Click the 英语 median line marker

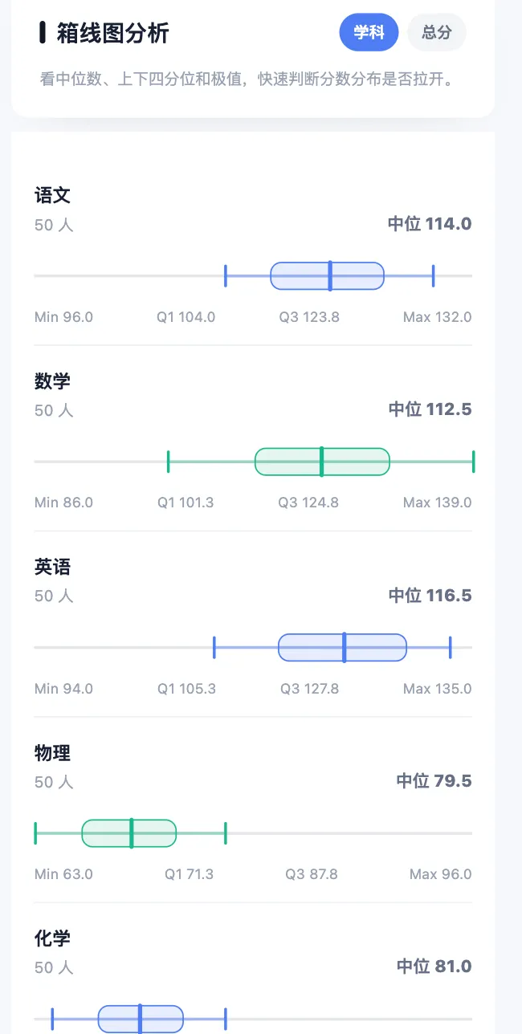(345, 647)
